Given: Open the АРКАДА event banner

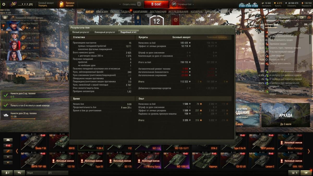Looking at the screenshot, I should pos(286,115).
